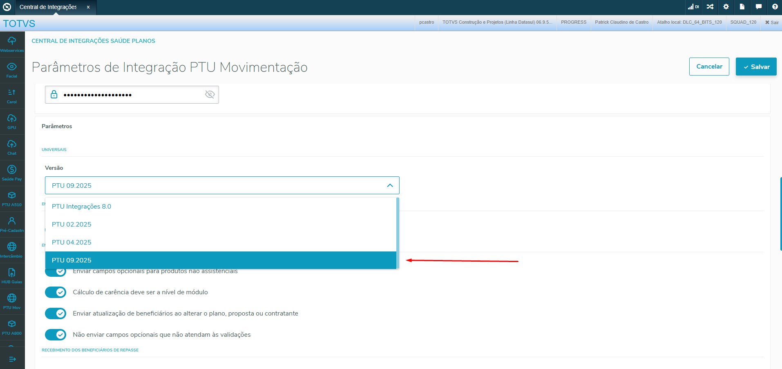
Task: Open HUB Guias in the sidebar
Action: click(x=12, y=276)
